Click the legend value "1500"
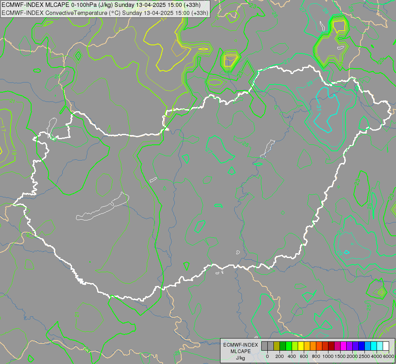The width and height of the screenshot is (396, 364). (x=341, y=356)
